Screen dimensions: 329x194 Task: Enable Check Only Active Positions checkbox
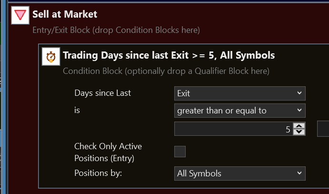click(180, 152)
